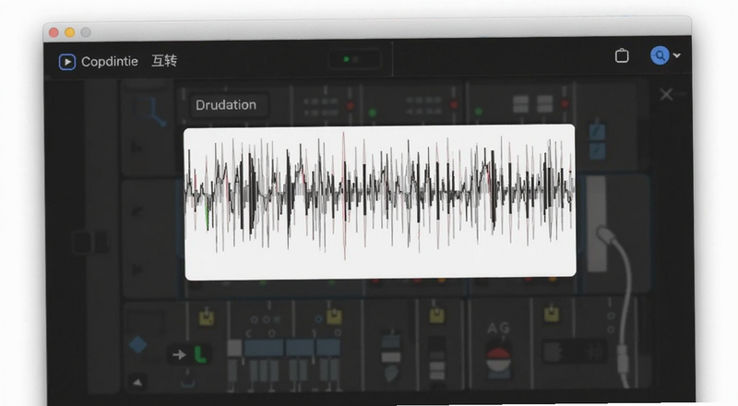Click the lower blue checkbox icon
Viewport: 738px width, 406px height.
click(x=597, y=151)
